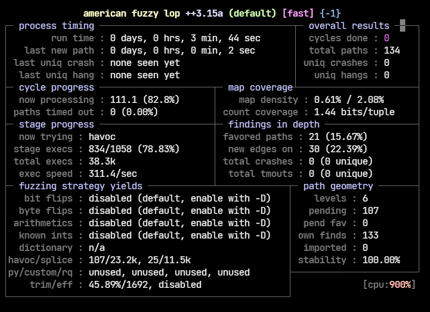Viewport: 430px width, 312px height.
Task: Click trim/eff value '45.89%/1692, disabled'
Action: 145,285
